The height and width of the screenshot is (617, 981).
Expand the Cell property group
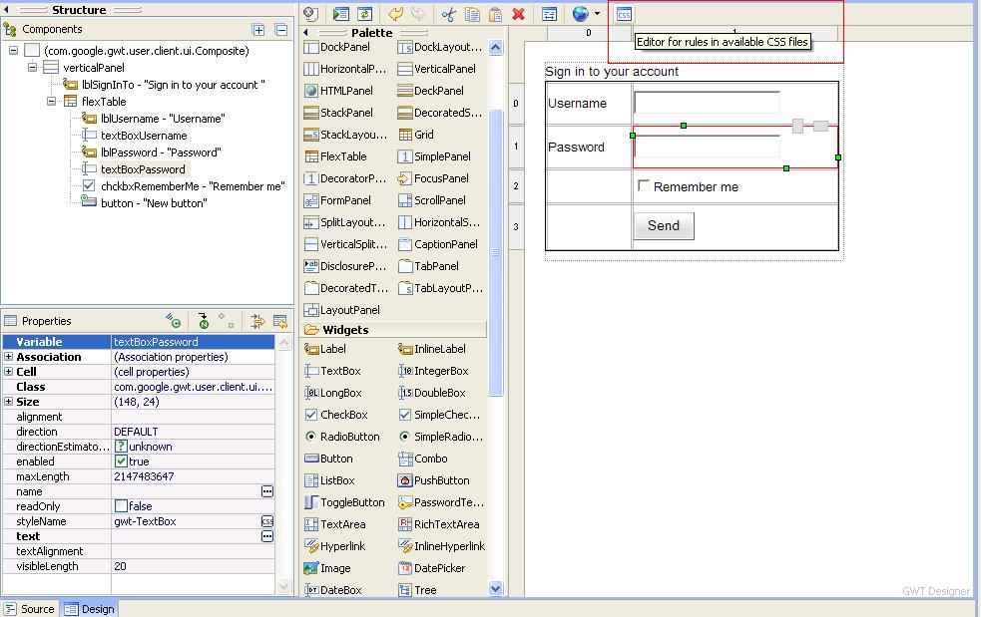coord(8,372)
